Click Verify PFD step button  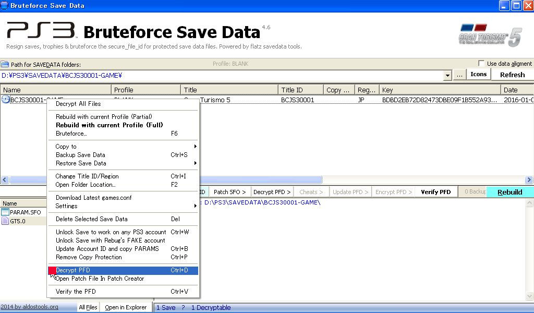[436, 192]
